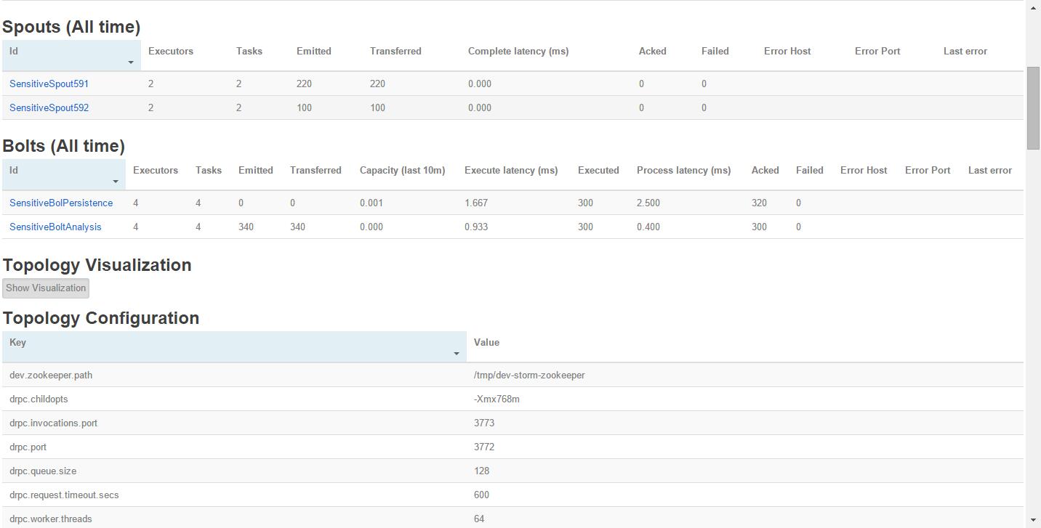This screenshot has width=1041, height=528.
Task: Sort Topology Configuration by Value header
Action: pos(486,342)
